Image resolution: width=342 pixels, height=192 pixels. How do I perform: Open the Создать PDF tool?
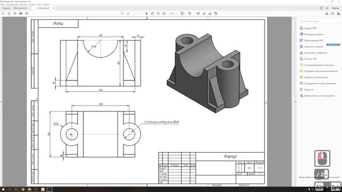308,28
